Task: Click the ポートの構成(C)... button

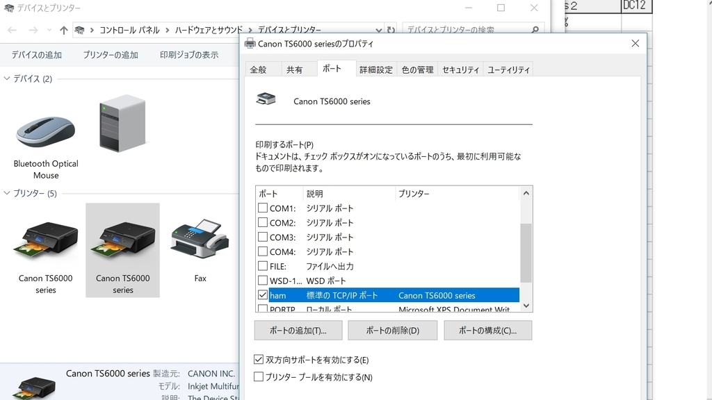Action: pyautogui.click(x=487, y=331)
